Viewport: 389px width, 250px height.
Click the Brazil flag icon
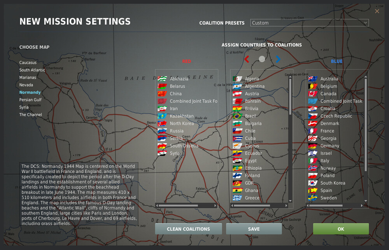pos(237,116)
